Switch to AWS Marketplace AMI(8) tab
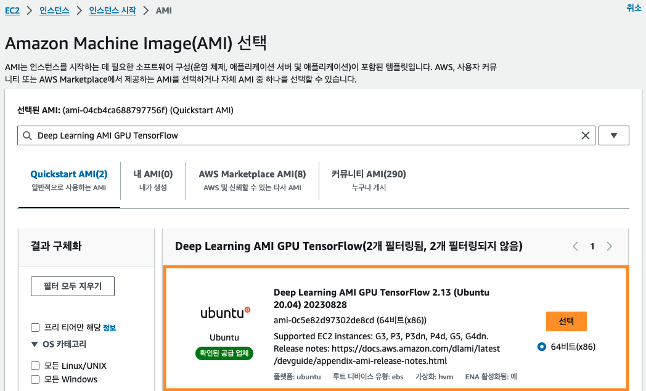The image size is (646, 391). coord(252,180)
